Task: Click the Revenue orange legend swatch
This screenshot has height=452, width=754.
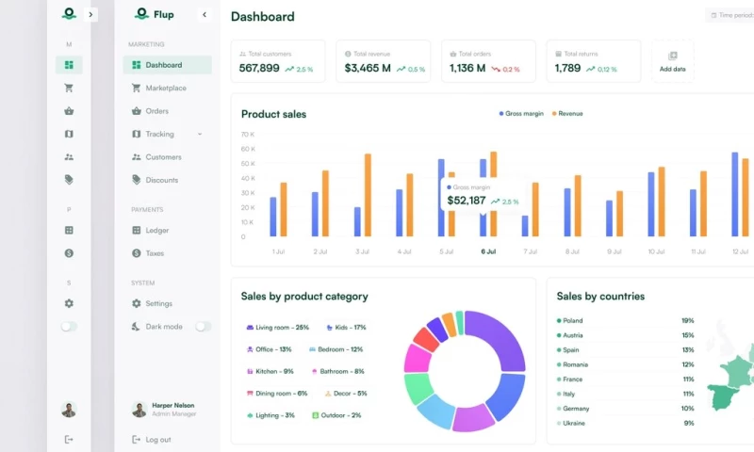Action: coord(554,114)
